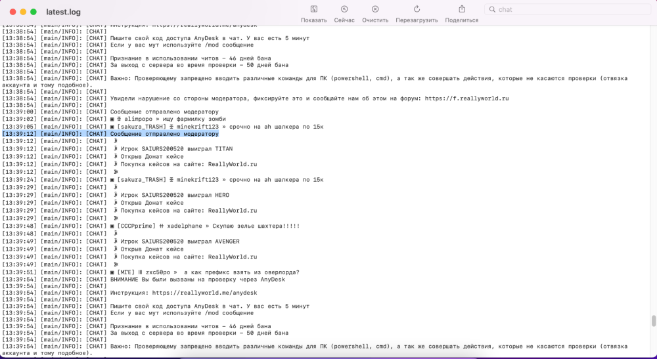Select 13:39:05 minekrift123 shulker message
This screenshot has width=657, height=359.
[163, 127]
